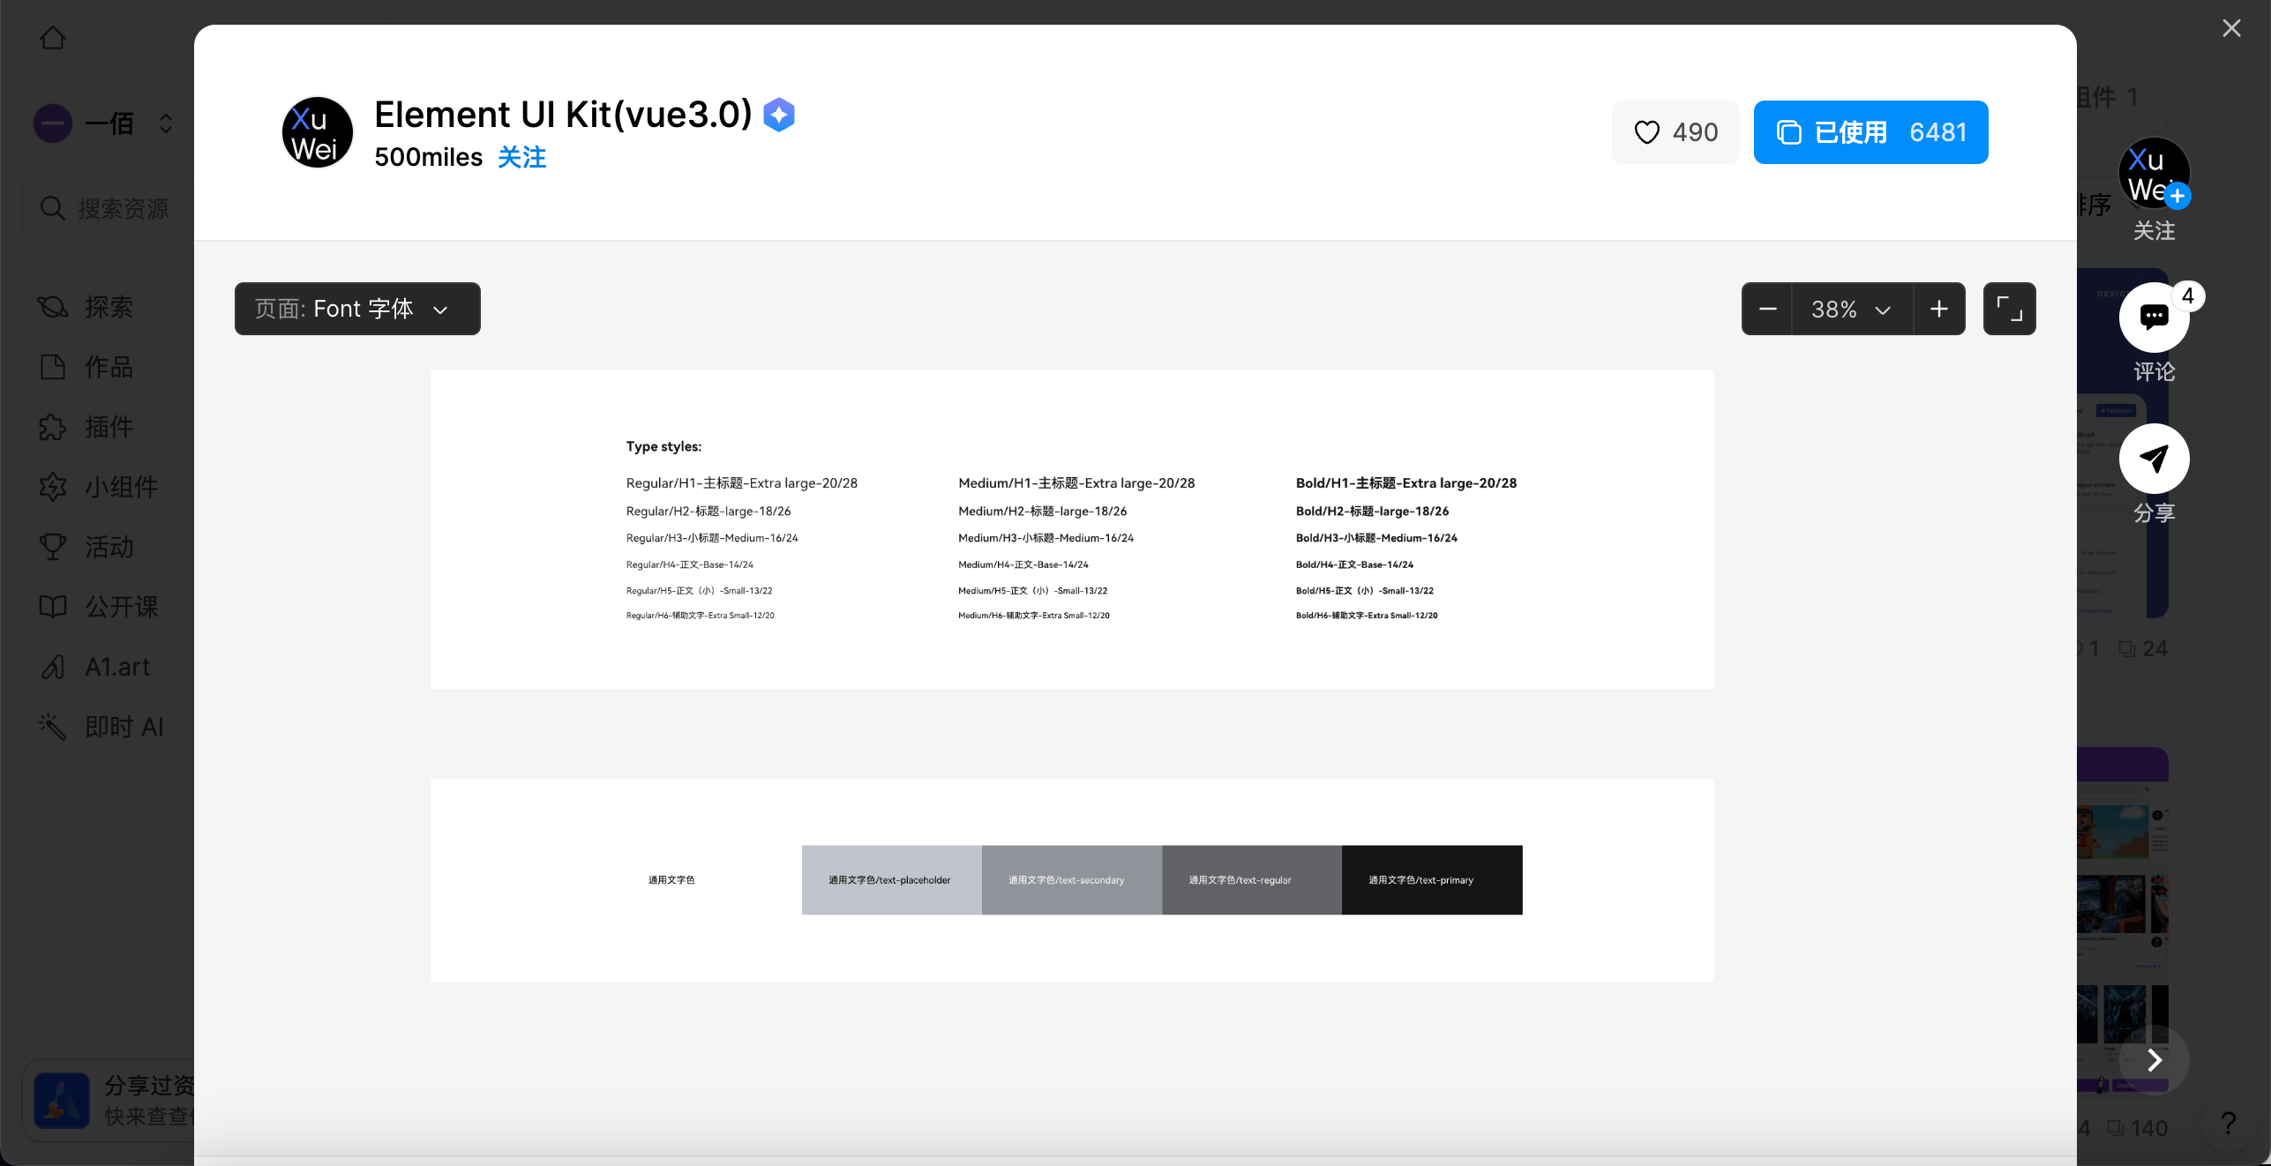Viewport: 2271px width, 1166px height.
Task: Toggle the blue 关注 follow link by 500miles
Action: (521, 157)
